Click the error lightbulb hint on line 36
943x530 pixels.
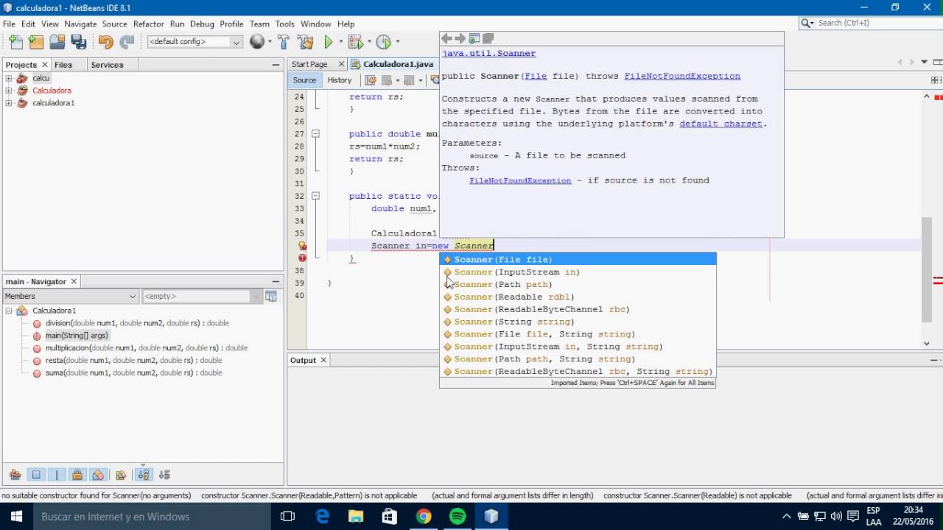[302, 246]
